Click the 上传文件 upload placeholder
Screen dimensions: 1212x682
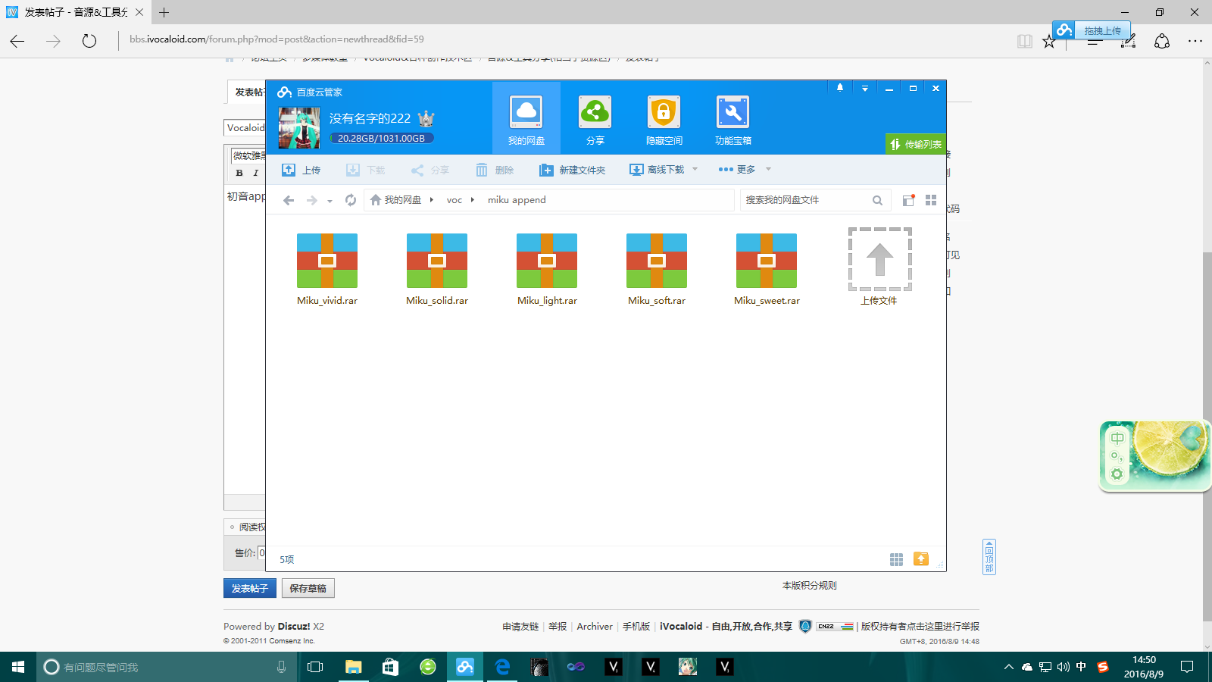click(879, 267)
